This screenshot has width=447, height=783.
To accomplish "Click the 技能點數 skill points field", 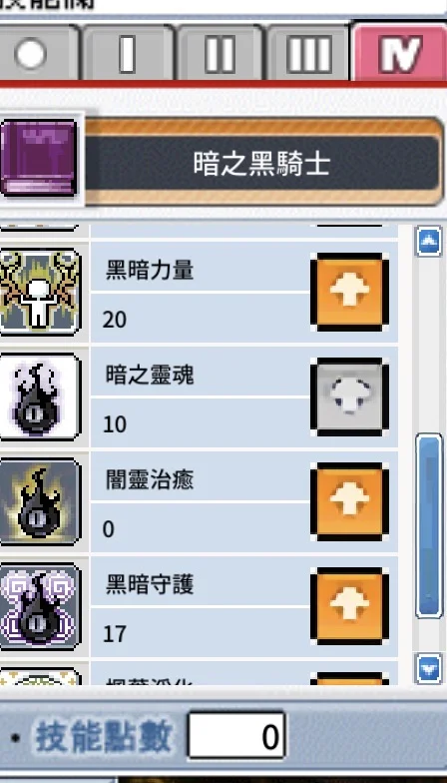I will [x=235, y=736].
